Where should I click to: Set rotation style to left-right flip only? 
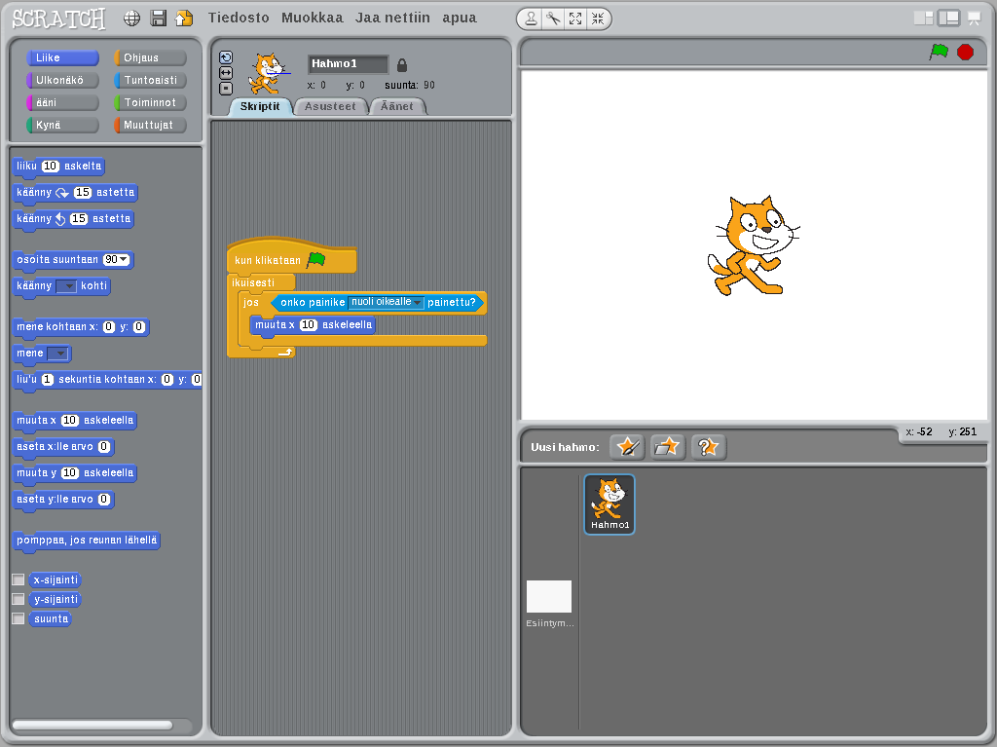click(226, 73)
